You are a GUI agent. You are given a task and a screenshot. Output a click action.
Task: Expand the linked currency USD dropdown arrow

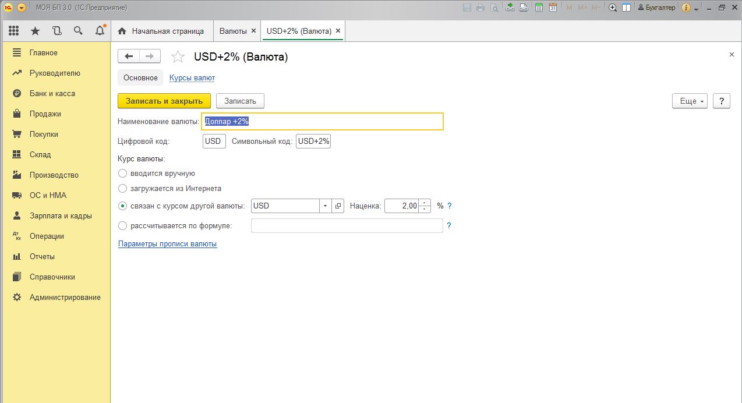325,206
